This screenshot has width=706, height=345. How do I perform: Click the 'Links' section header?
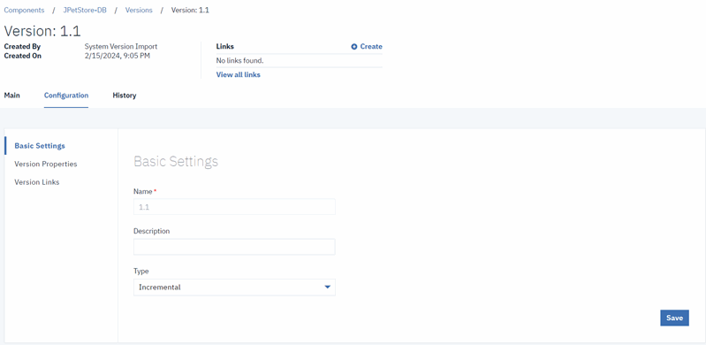pyautogui.click(x=225, y=47)
